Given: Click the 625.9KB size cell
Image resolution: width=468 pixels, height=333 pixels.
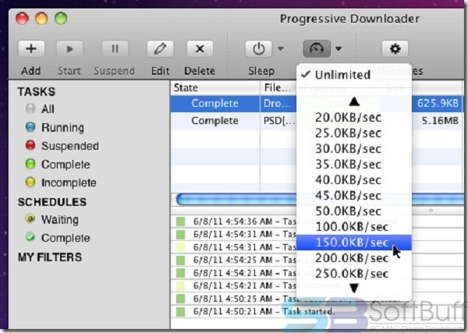Looking at the screenshot, I should tap(438, 103).
